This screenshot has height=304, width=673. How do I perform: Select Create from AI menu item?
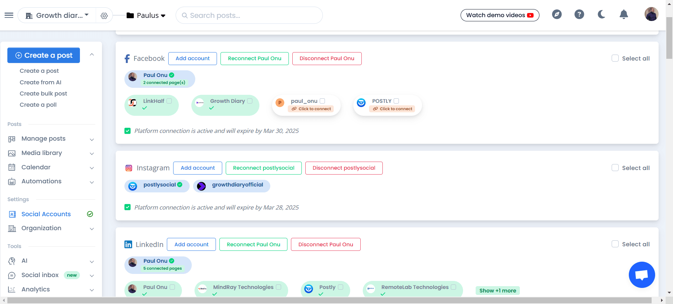click(x=40, y=82)
